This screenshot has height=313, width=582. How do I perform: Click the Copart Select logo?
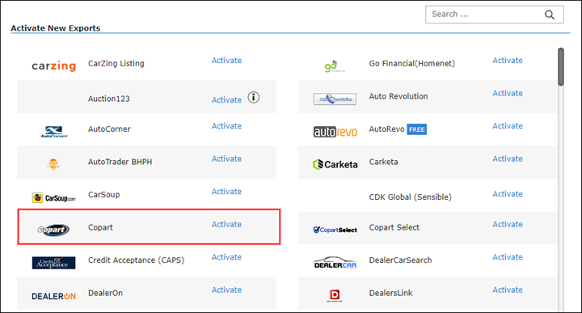click(335, 230)
